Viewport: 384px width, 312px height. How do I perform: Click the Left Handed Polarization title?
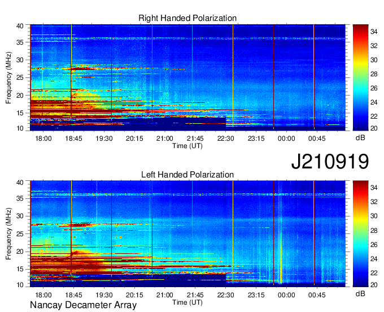click(x=187, y=175)
